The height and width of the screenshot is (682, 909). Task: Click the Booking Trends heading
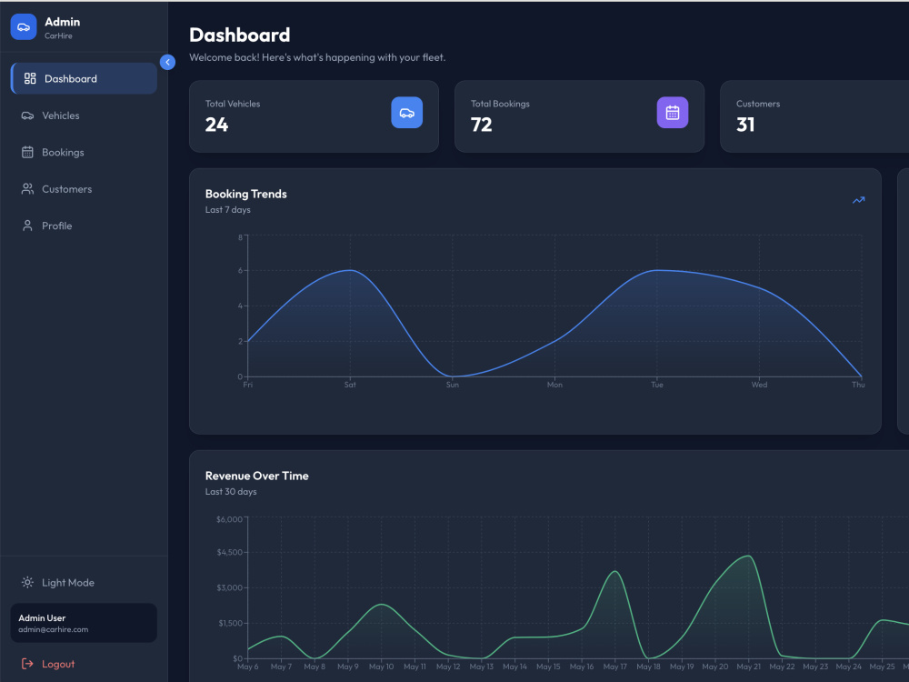pyautogui.click(x=245, y=194)
